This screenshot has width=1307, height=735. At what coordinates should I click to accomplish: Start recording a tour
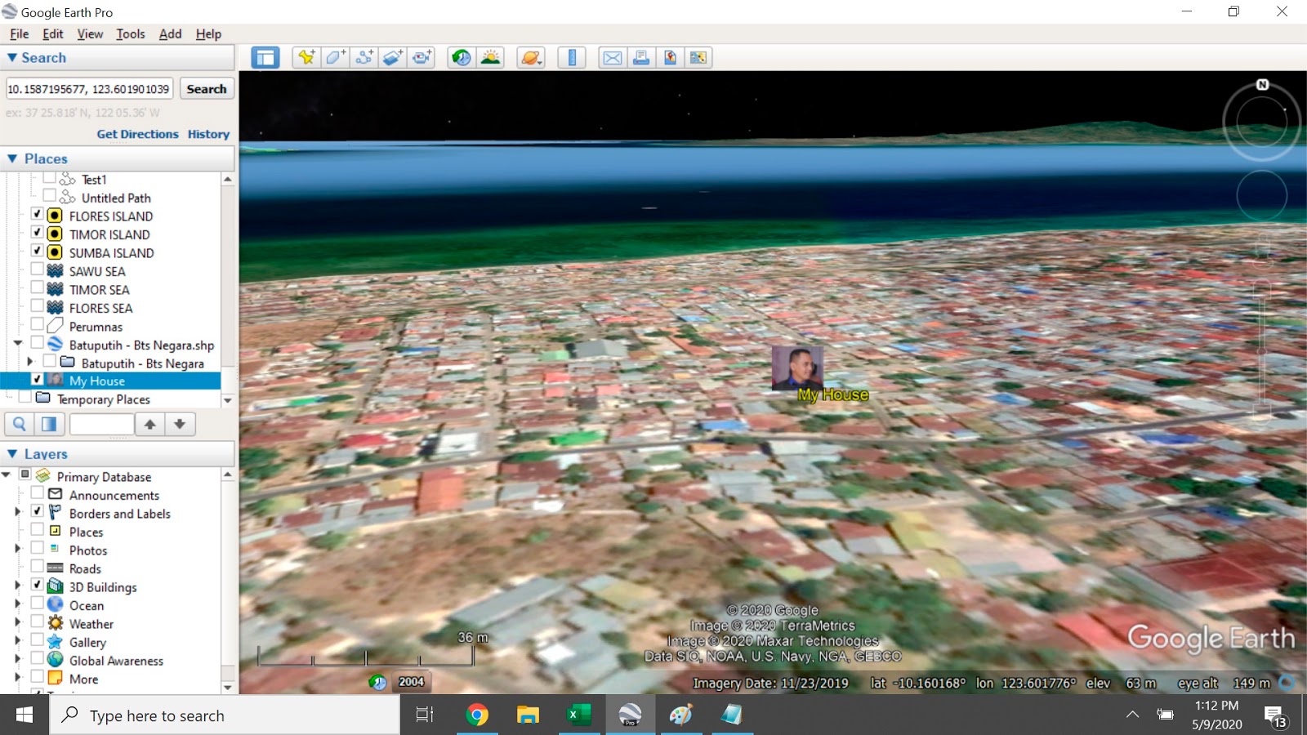tap(422, 57)
